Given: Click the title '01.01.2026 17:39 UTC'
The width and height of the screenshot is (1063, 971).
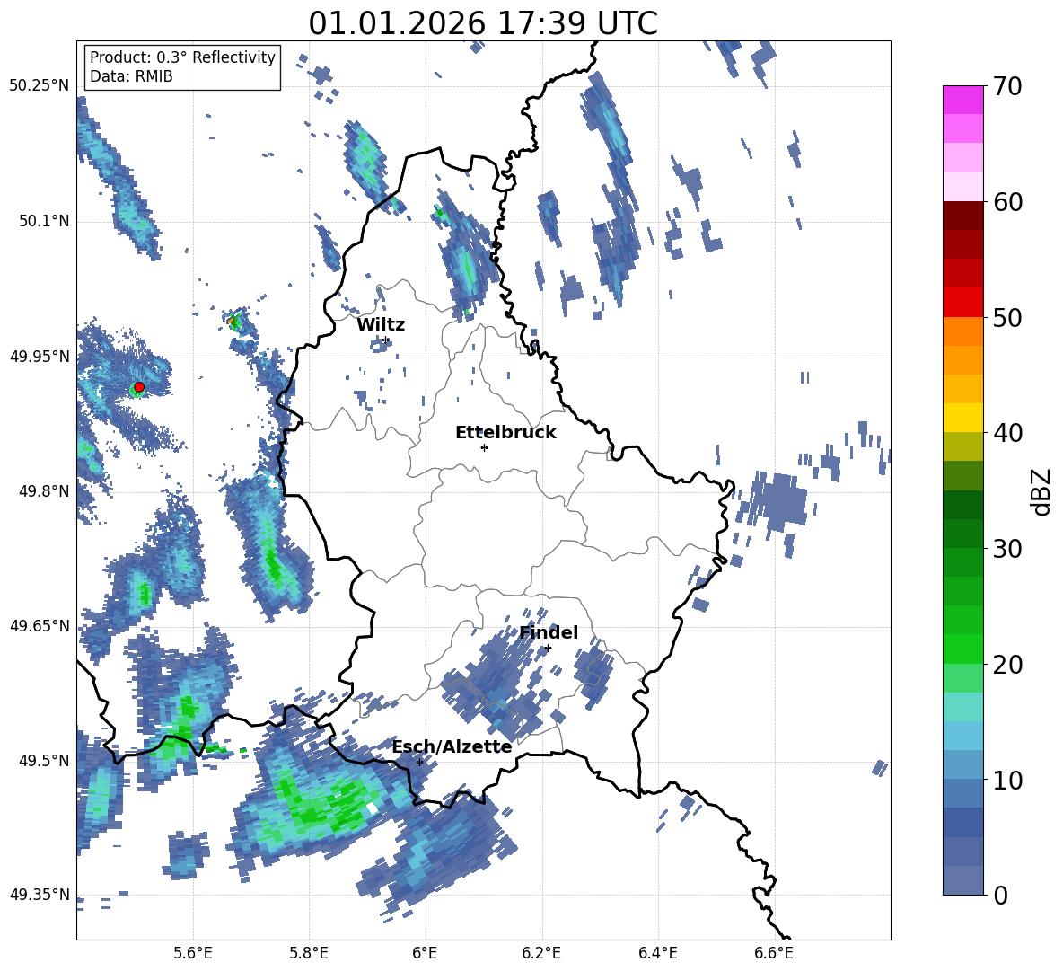Looking at the screenshot, I should click(483, 23).
